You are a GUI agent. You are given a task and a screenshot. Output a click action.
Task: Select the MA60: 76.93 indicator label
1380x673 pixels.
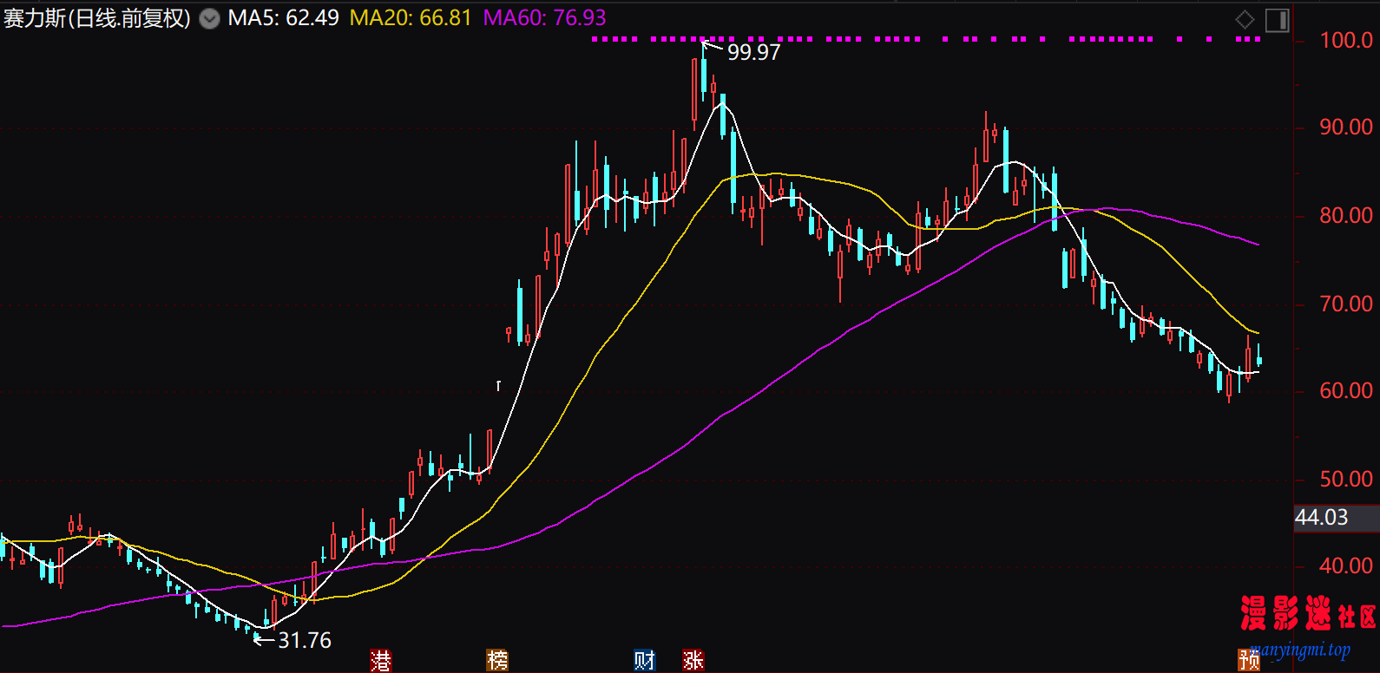[x=545, y=18]
